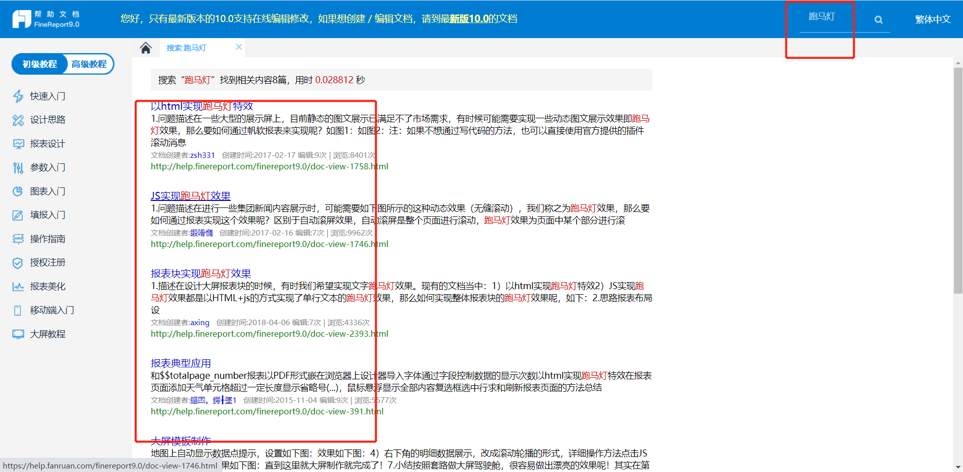Viewport: 963px width, 472px height.
Task: Switch language to 繁体中文
Action: pos(932,20)
